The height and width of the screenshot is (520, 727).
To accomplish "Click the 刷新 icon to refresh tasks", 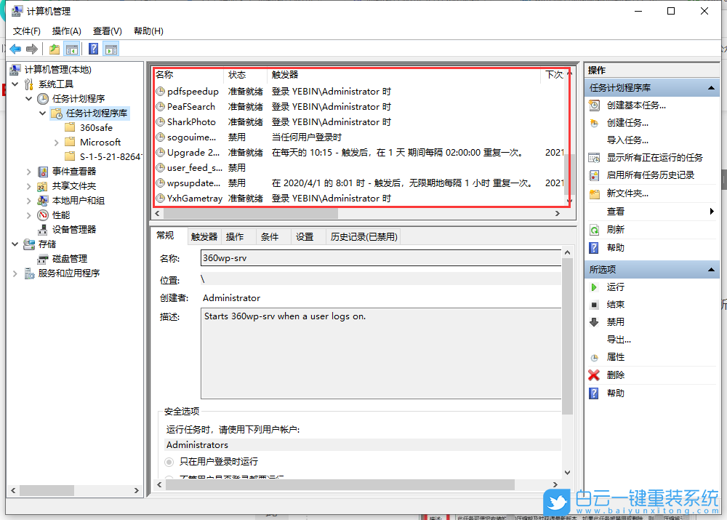I will point(596,228).
